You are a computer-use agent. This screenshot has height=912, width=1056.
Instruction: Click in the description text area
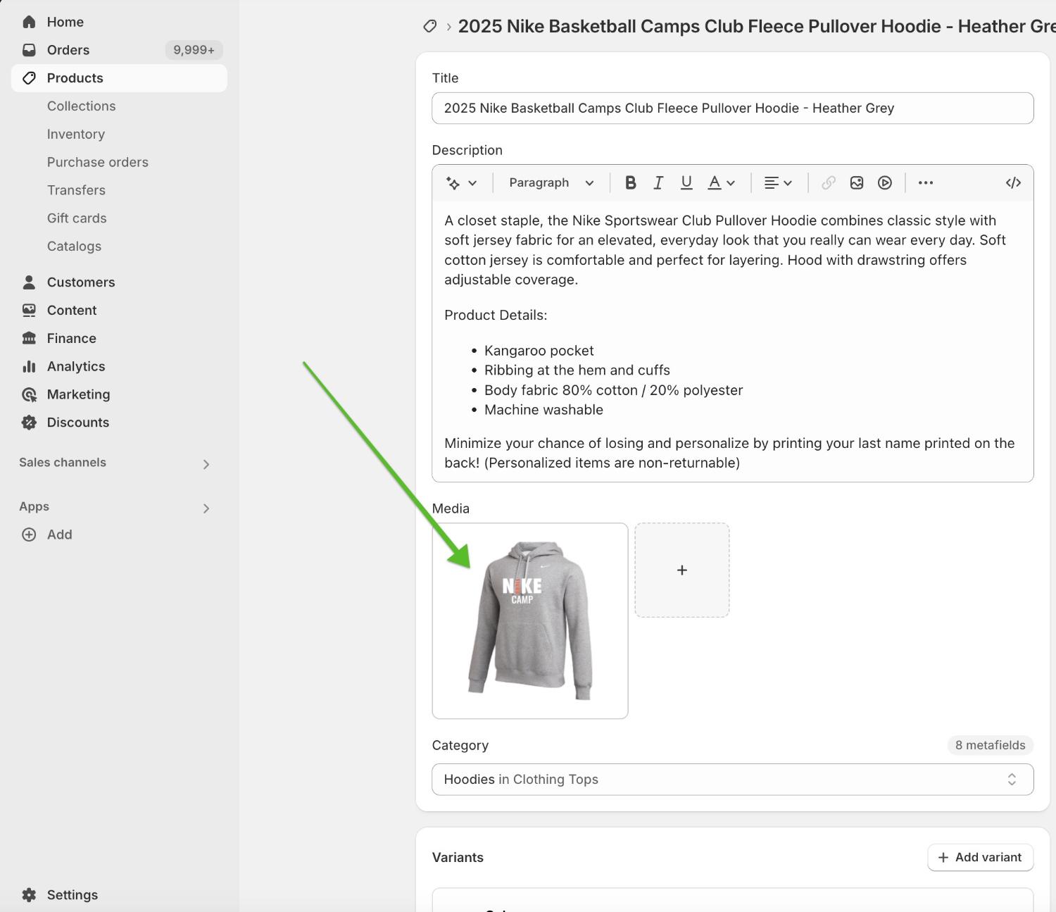coord(732,341)
